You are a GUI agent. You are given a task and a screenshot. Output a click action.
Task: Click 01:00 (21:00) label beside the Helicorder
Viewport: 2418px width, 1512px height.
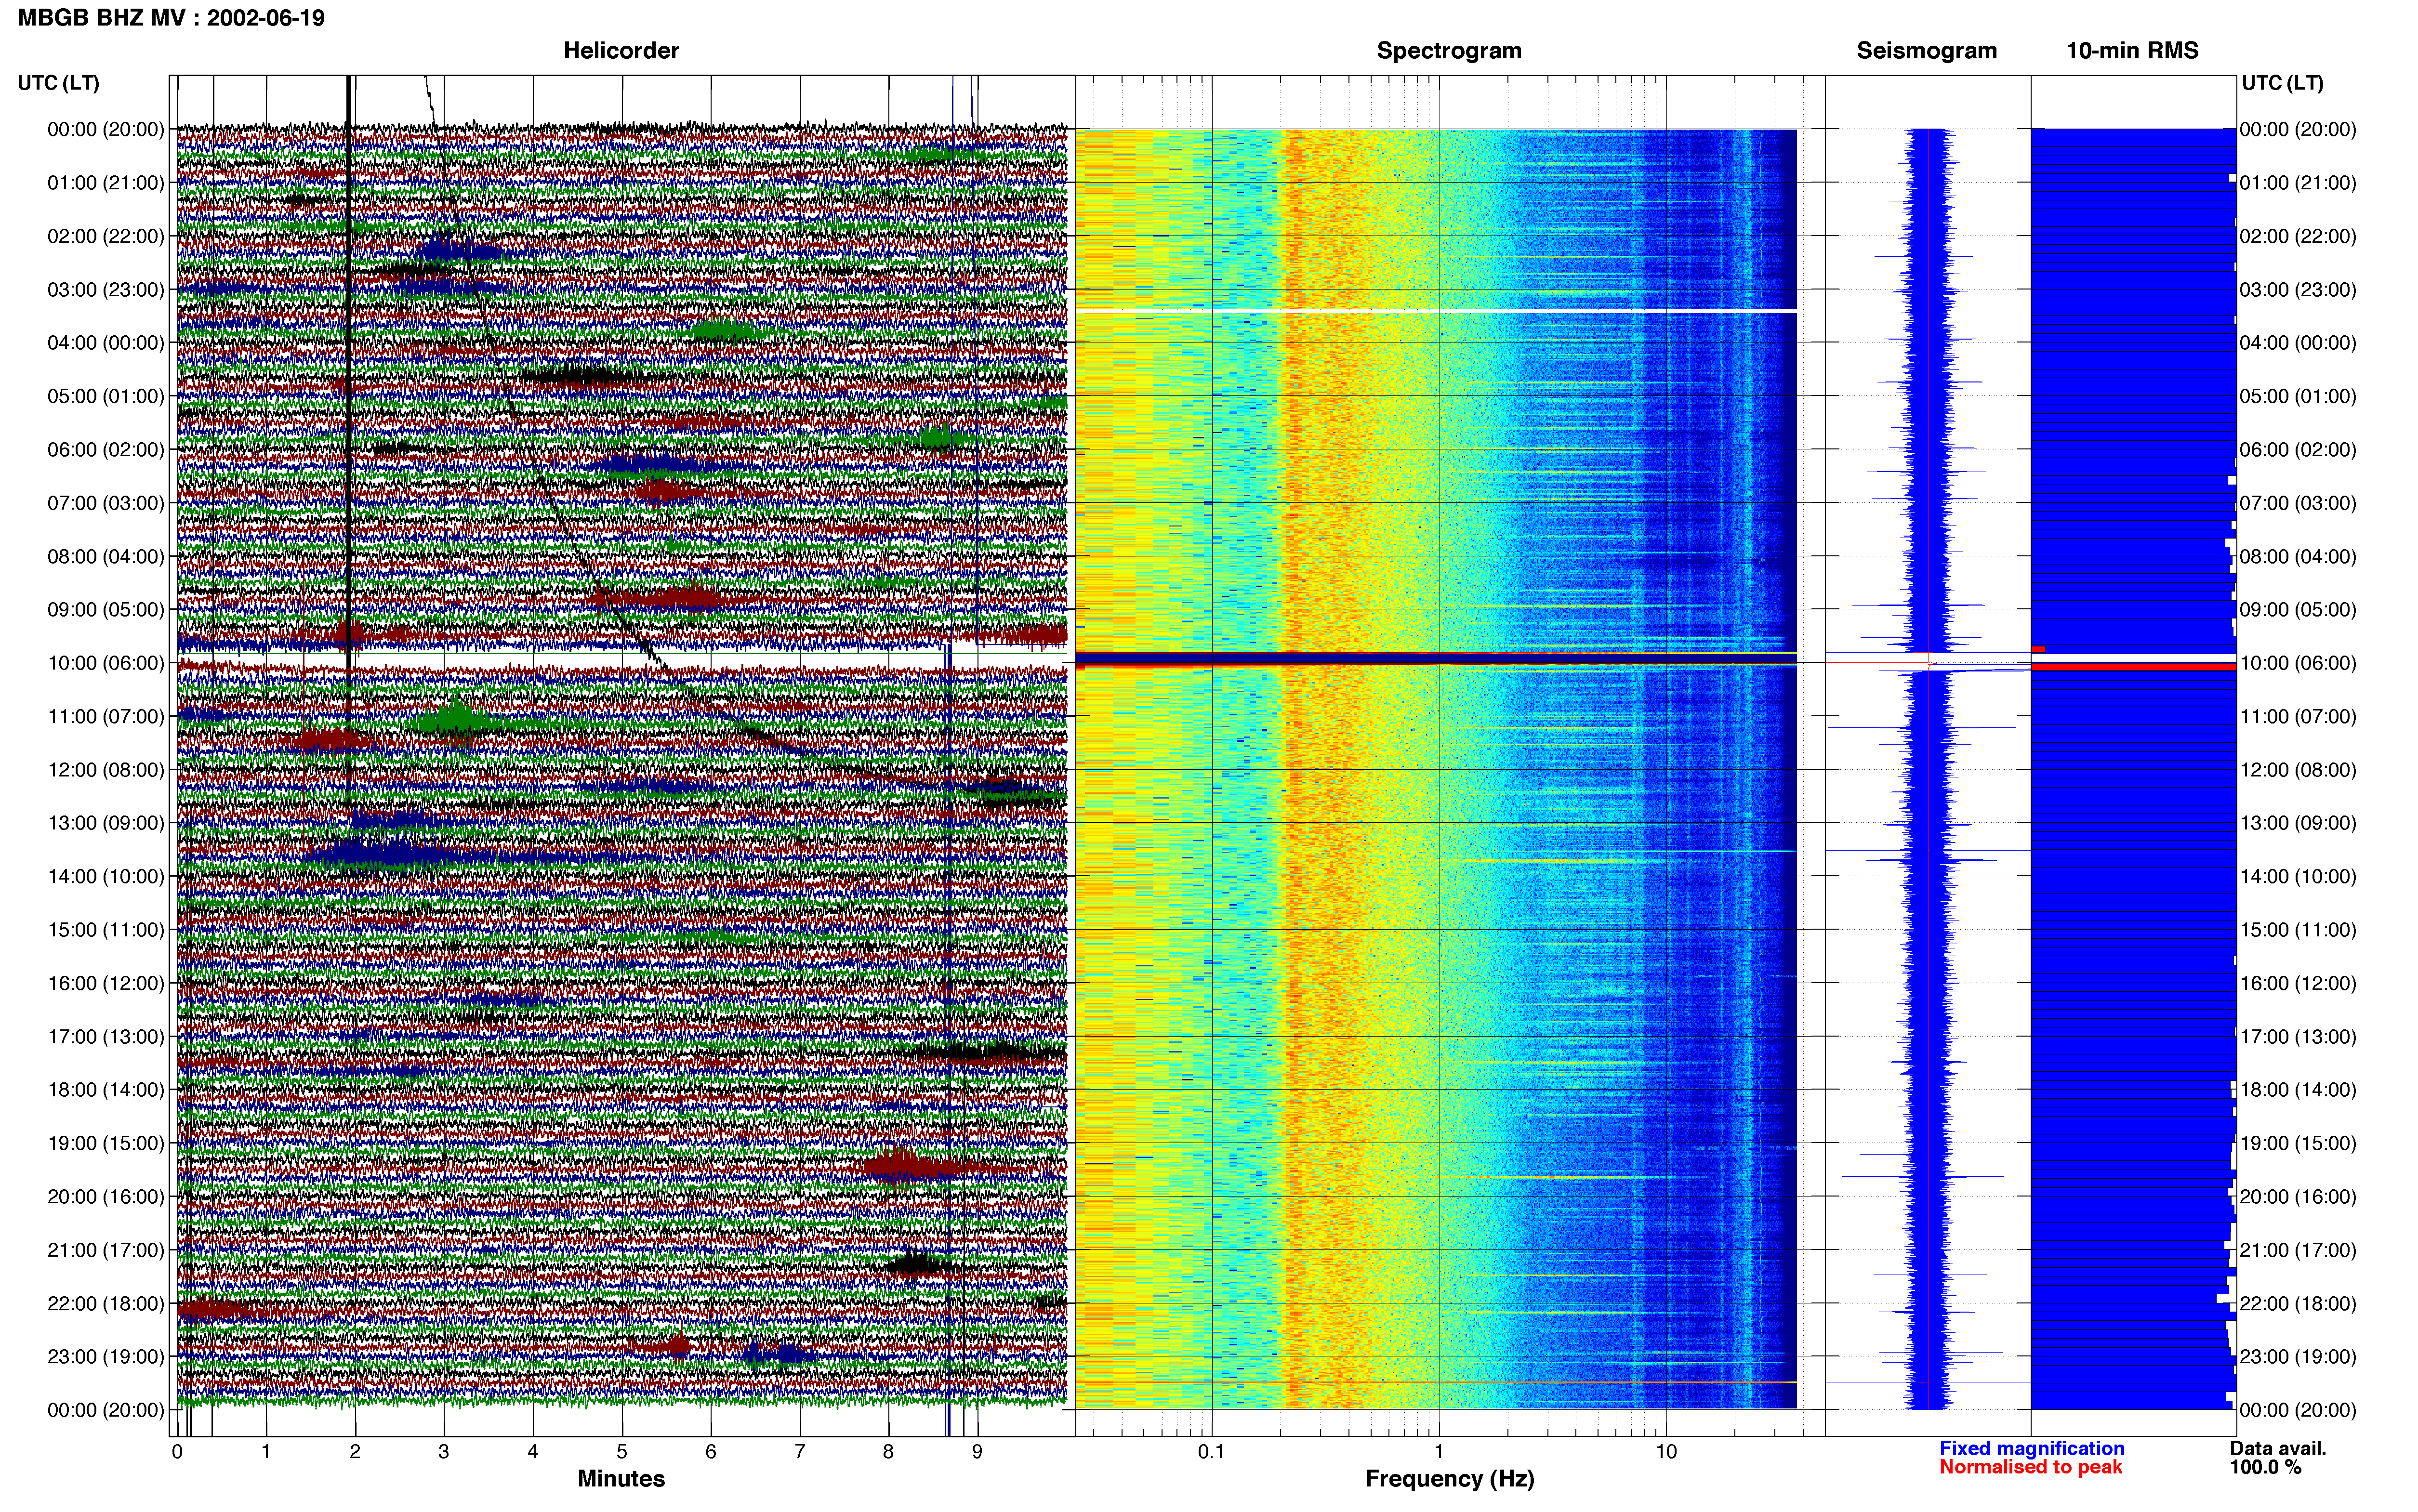(106, 183)
